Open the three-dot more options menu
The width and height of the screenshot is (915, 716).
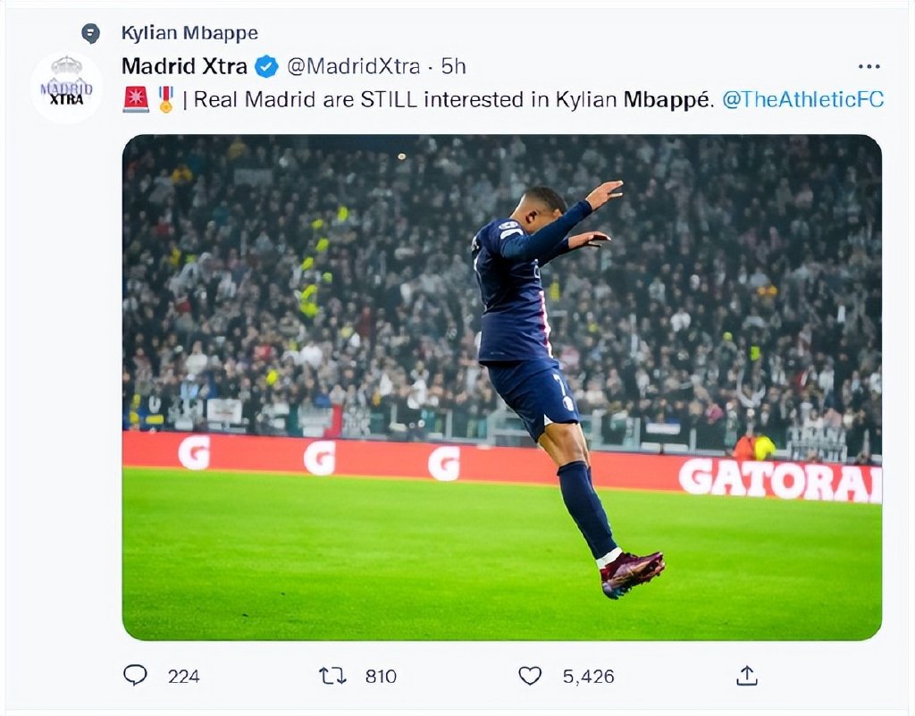pos(869,66)
